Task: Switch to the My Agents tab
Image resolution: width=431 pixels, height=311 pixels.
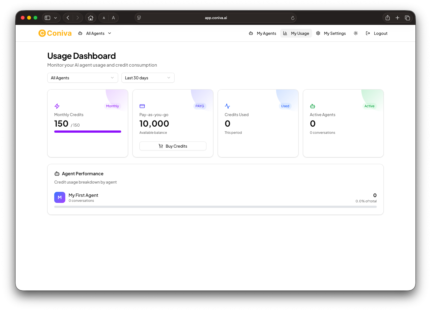Action: click(262, 33)
